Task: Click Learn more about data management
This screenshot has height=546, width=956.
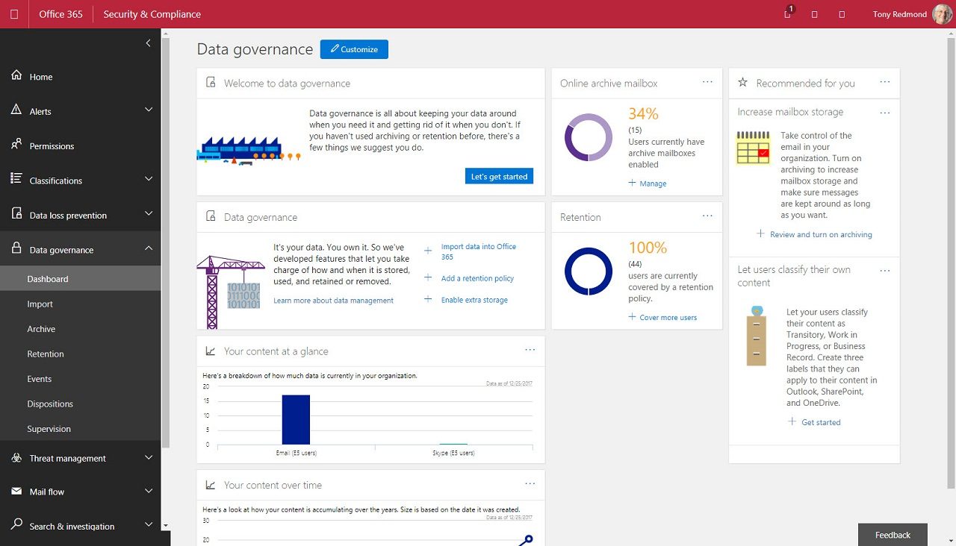Action: 333,301
